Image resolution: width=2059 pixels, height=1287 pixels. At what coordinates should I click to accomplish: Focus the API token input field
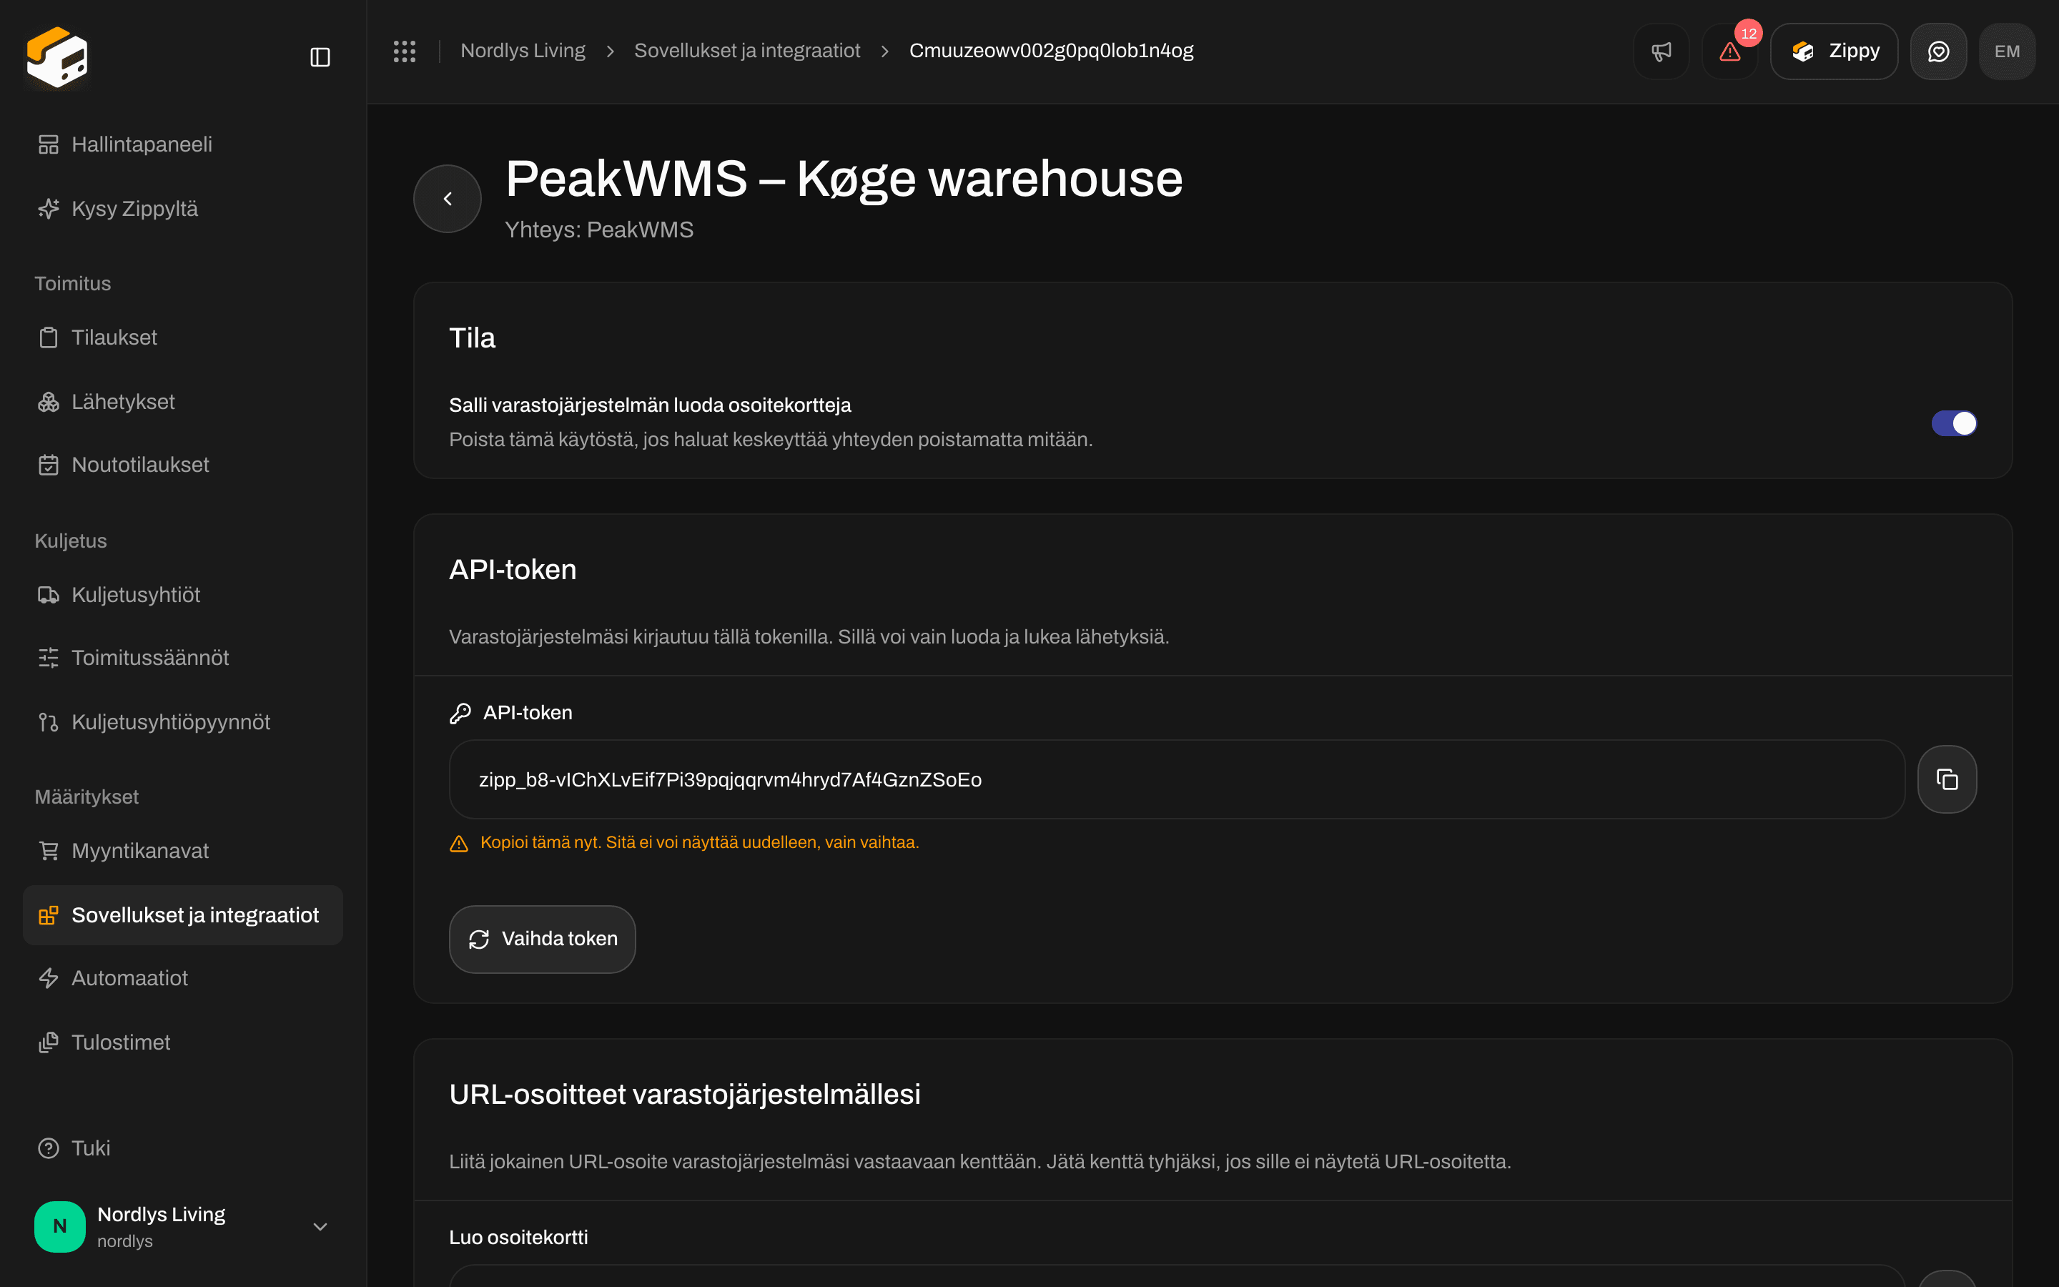(x=1177, y=779)
